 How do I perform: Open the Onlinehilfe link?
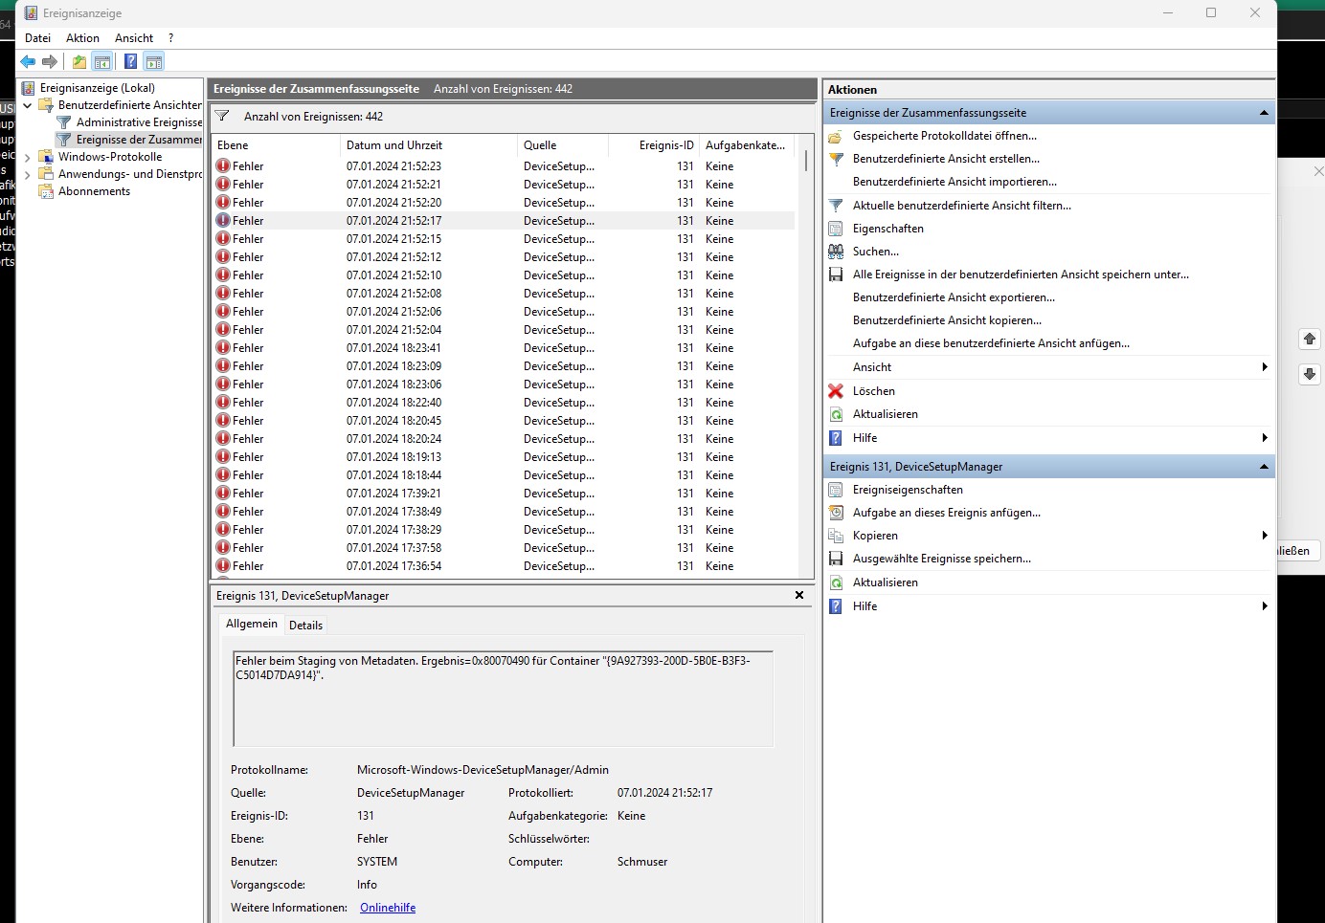(388, 908)
